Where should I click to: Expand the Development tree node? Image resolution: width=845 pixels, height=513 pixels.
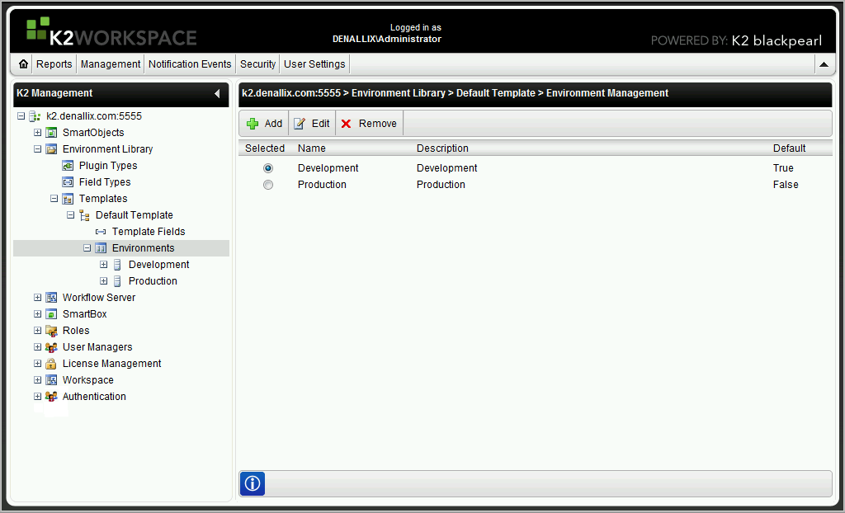[x=103, y=265]
